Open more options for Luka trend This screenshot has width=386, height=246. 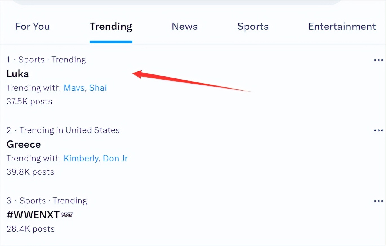(378, 60)
